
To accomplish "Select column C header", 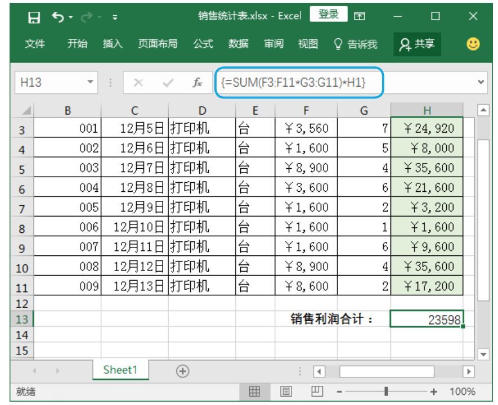I will coord(134,110).
